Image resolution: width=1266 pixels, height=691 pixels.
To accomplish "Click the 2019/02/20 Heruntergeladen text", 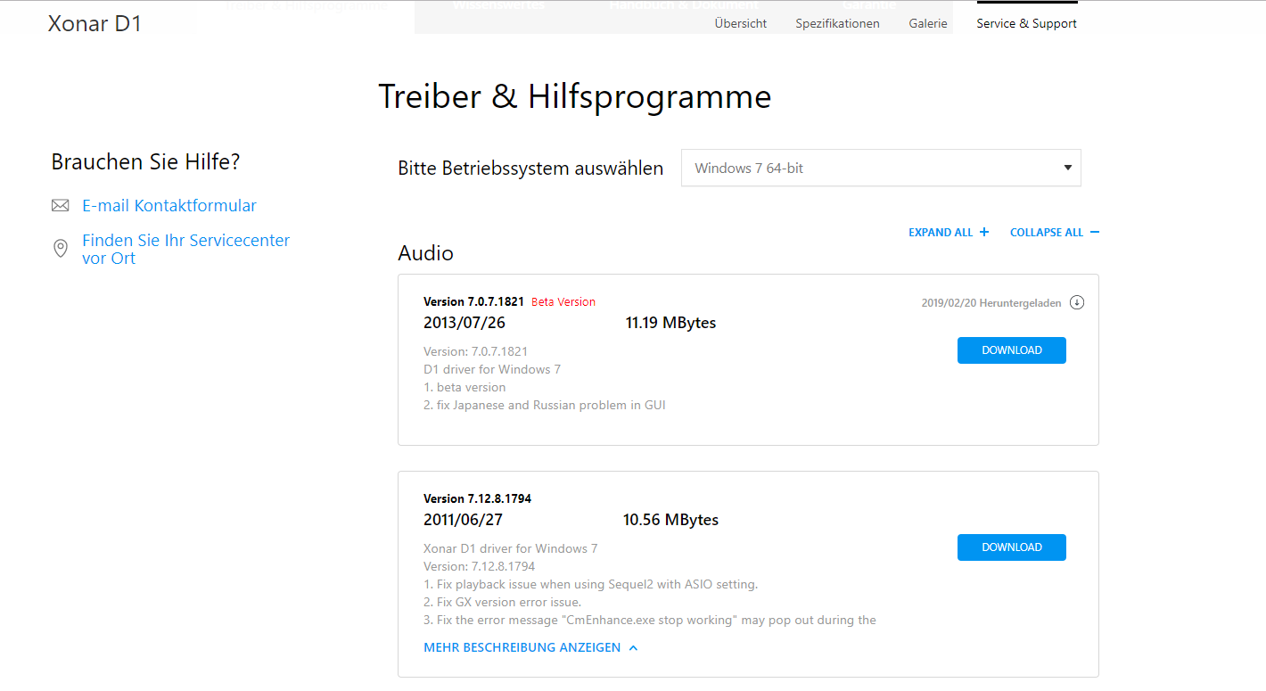I will pos(991,303).
